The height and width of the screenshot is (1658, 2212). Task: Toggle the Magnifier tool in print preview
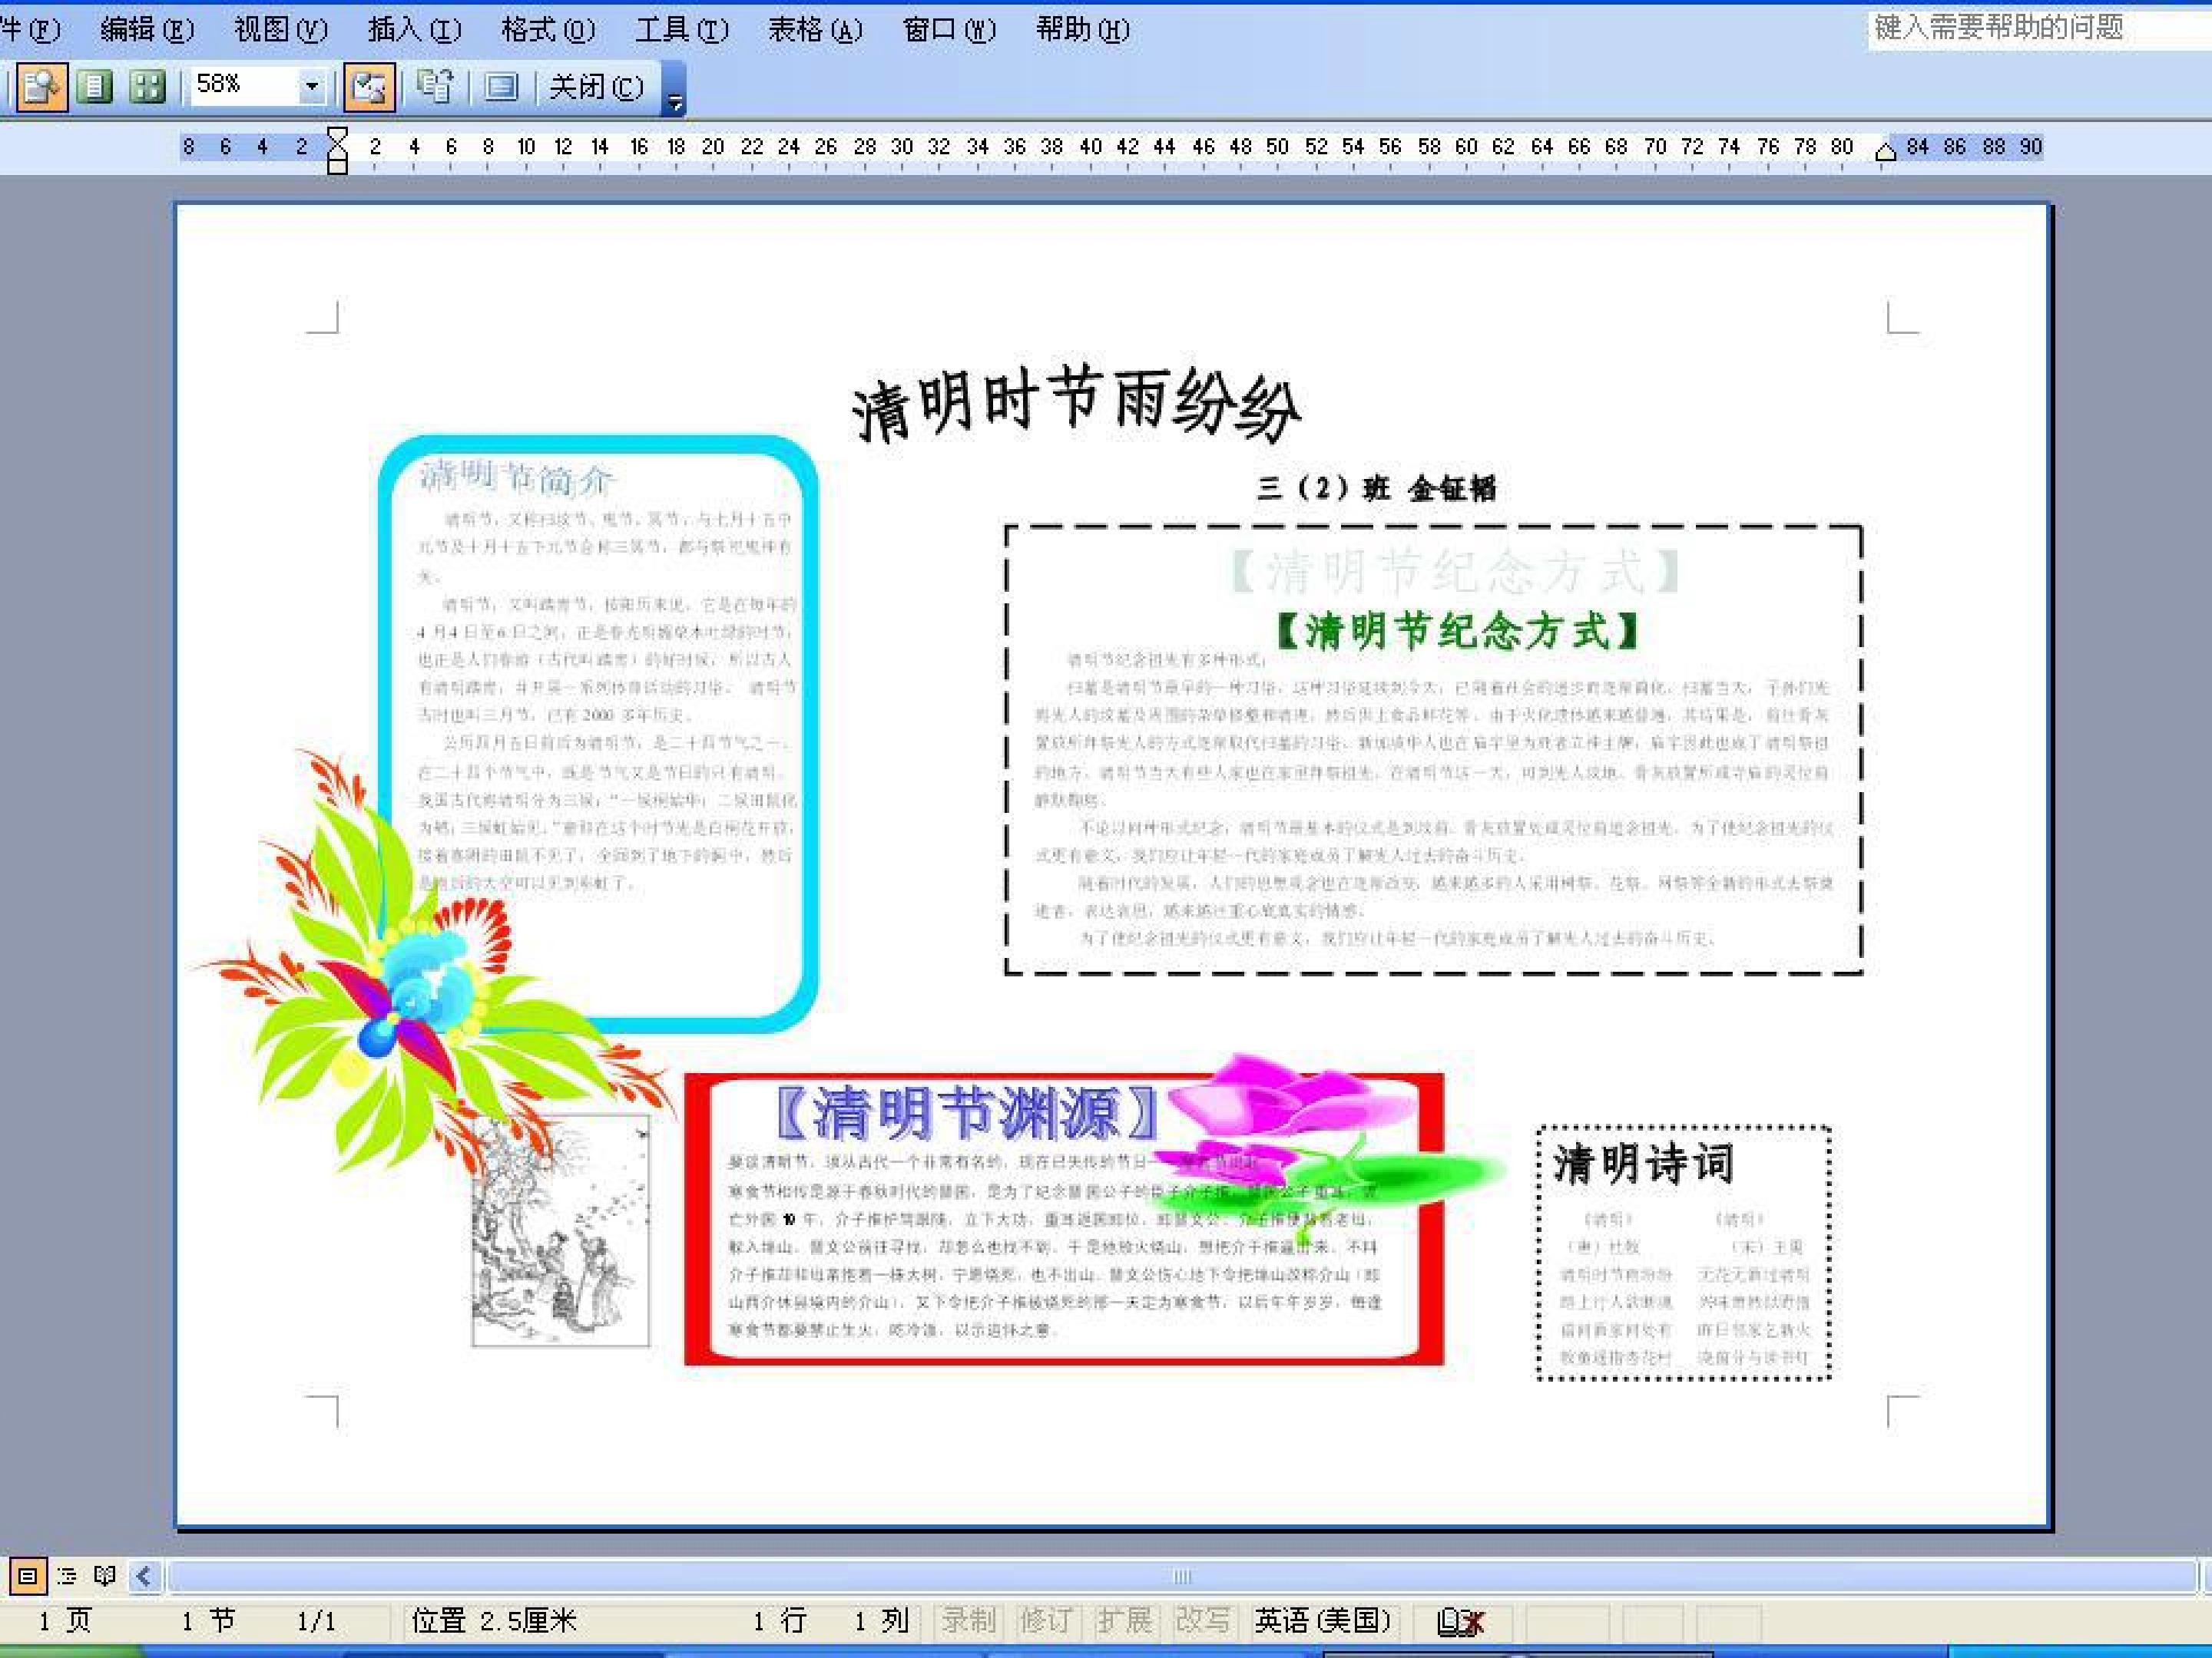click(41, 87)
